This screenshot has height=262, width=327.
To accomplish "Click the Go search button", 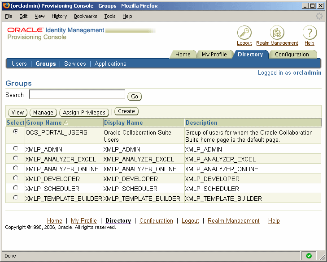I will pyautogui.click(x=135, y=97).
